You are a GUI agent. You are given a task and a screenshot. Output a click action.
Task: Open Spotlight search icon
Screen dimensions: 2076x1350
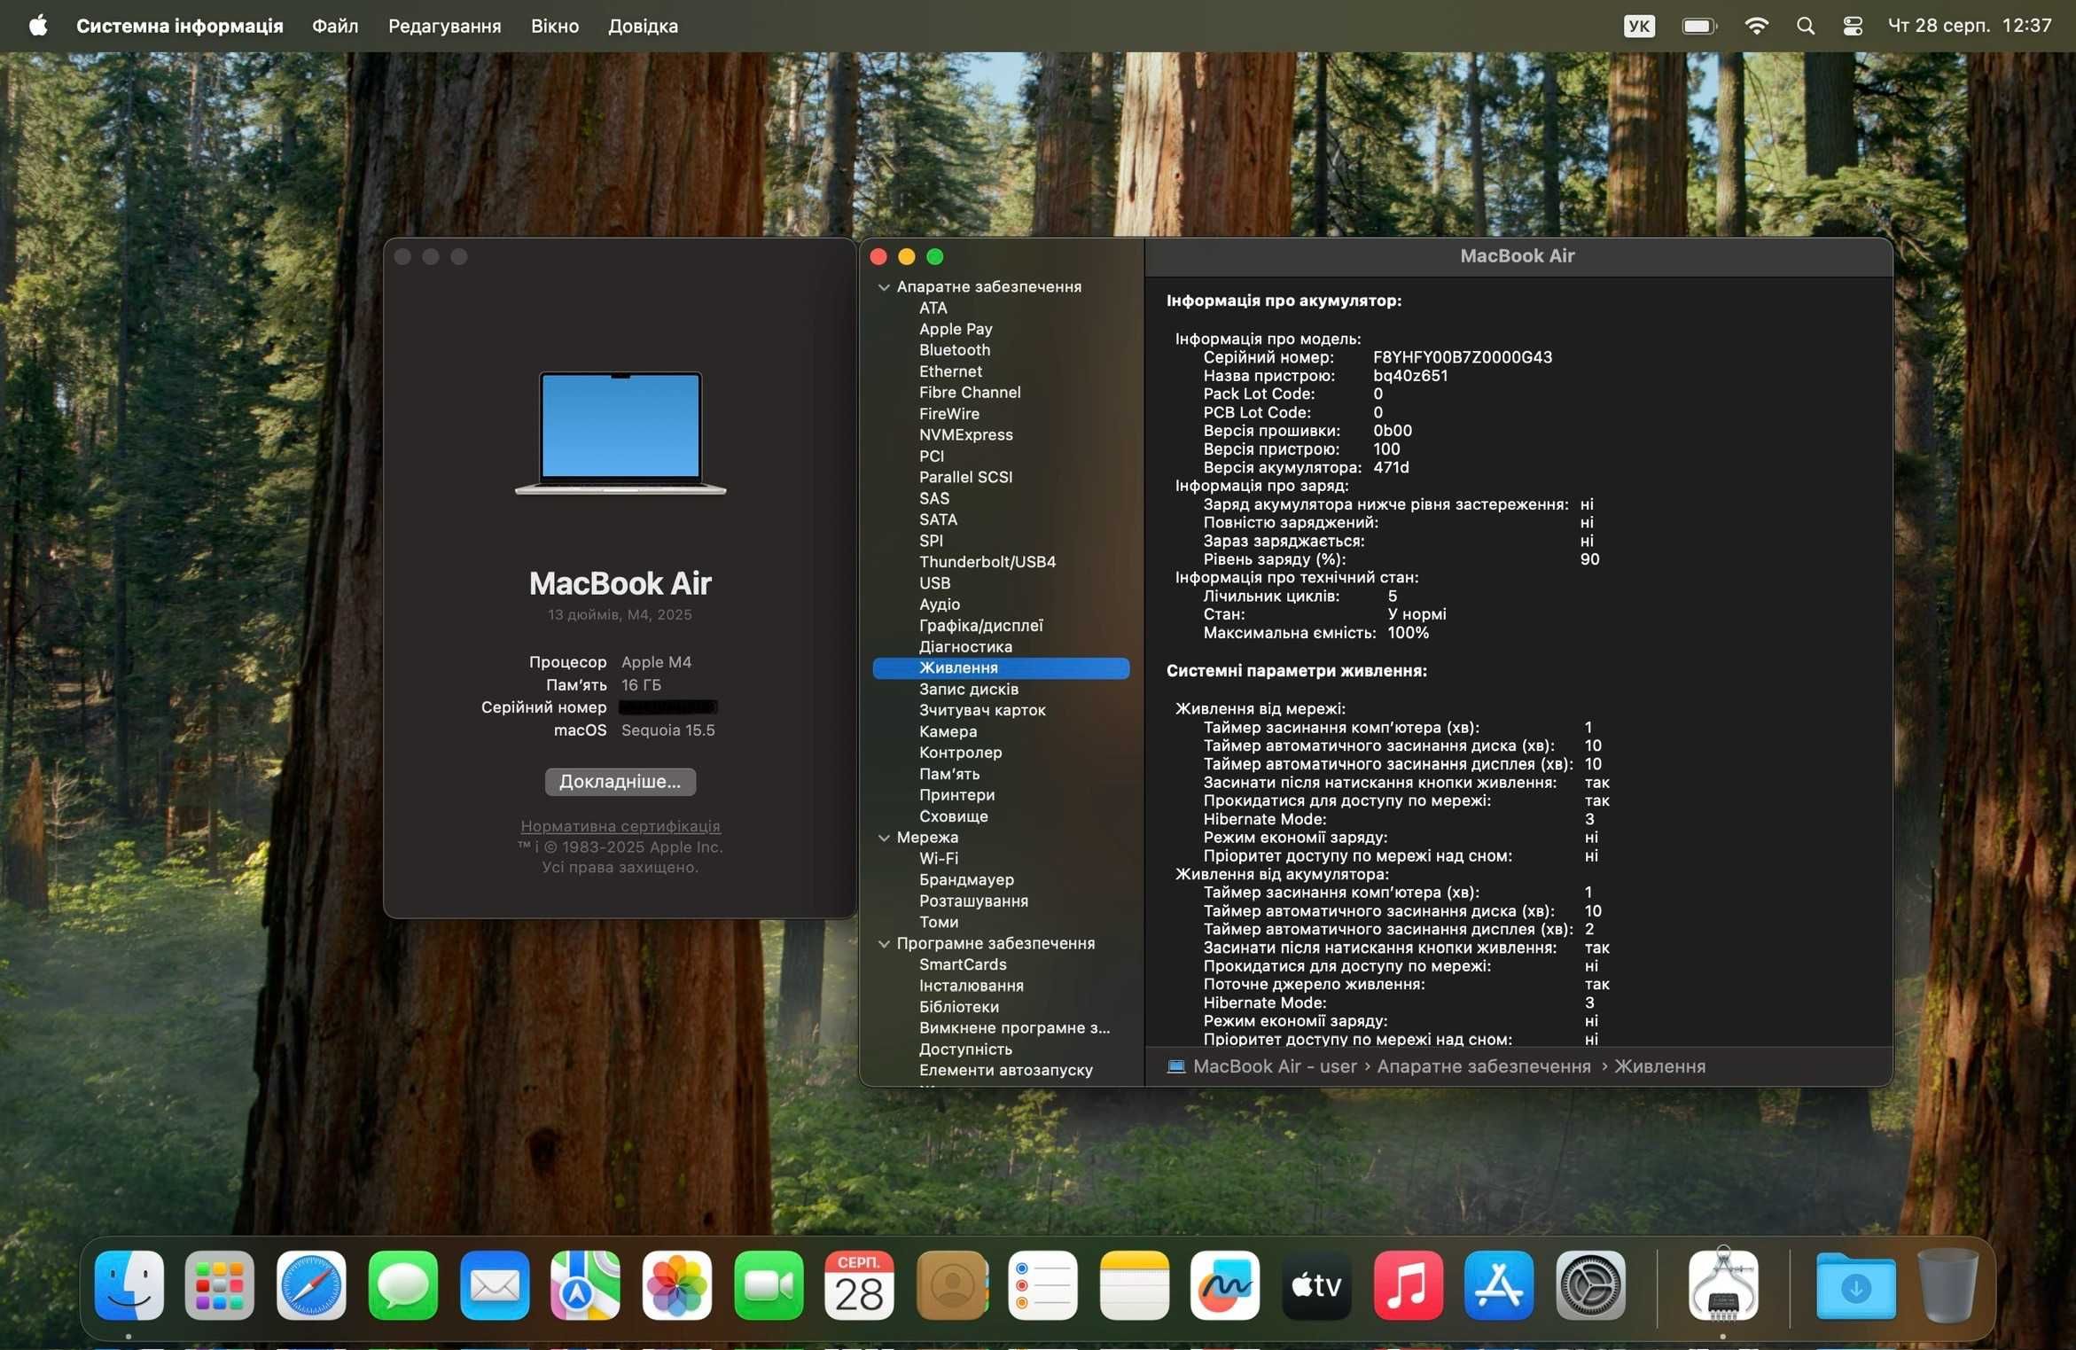click(x=1806, y=26)
